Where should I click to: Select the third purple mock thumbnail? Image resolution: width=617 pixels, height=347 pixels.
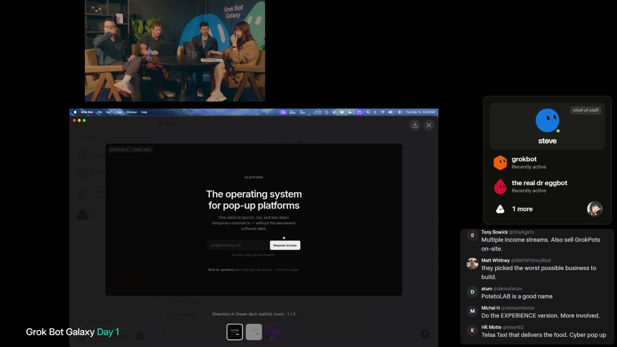(x=273, y=332)
